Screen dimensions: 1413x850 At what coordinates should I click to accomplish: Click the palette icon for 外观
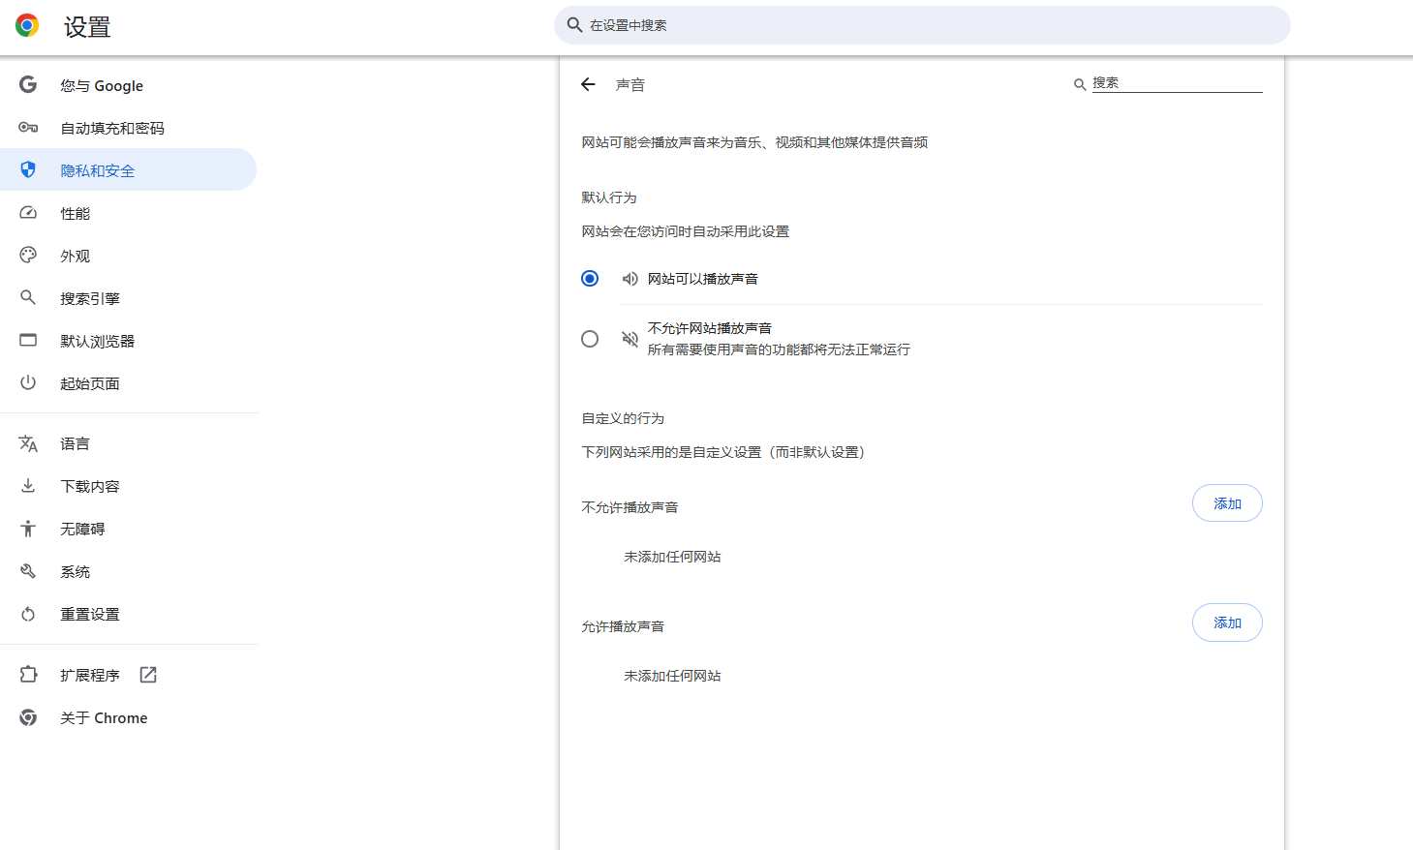[x=28, y=256]
